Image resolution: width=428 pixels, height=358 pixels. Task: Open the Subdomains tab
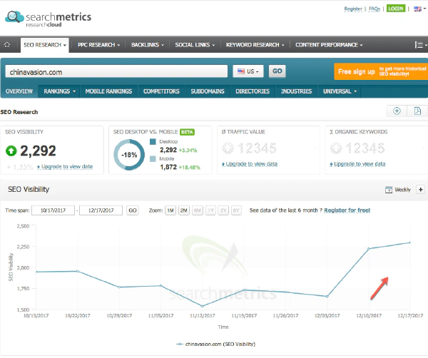[208, 91]
